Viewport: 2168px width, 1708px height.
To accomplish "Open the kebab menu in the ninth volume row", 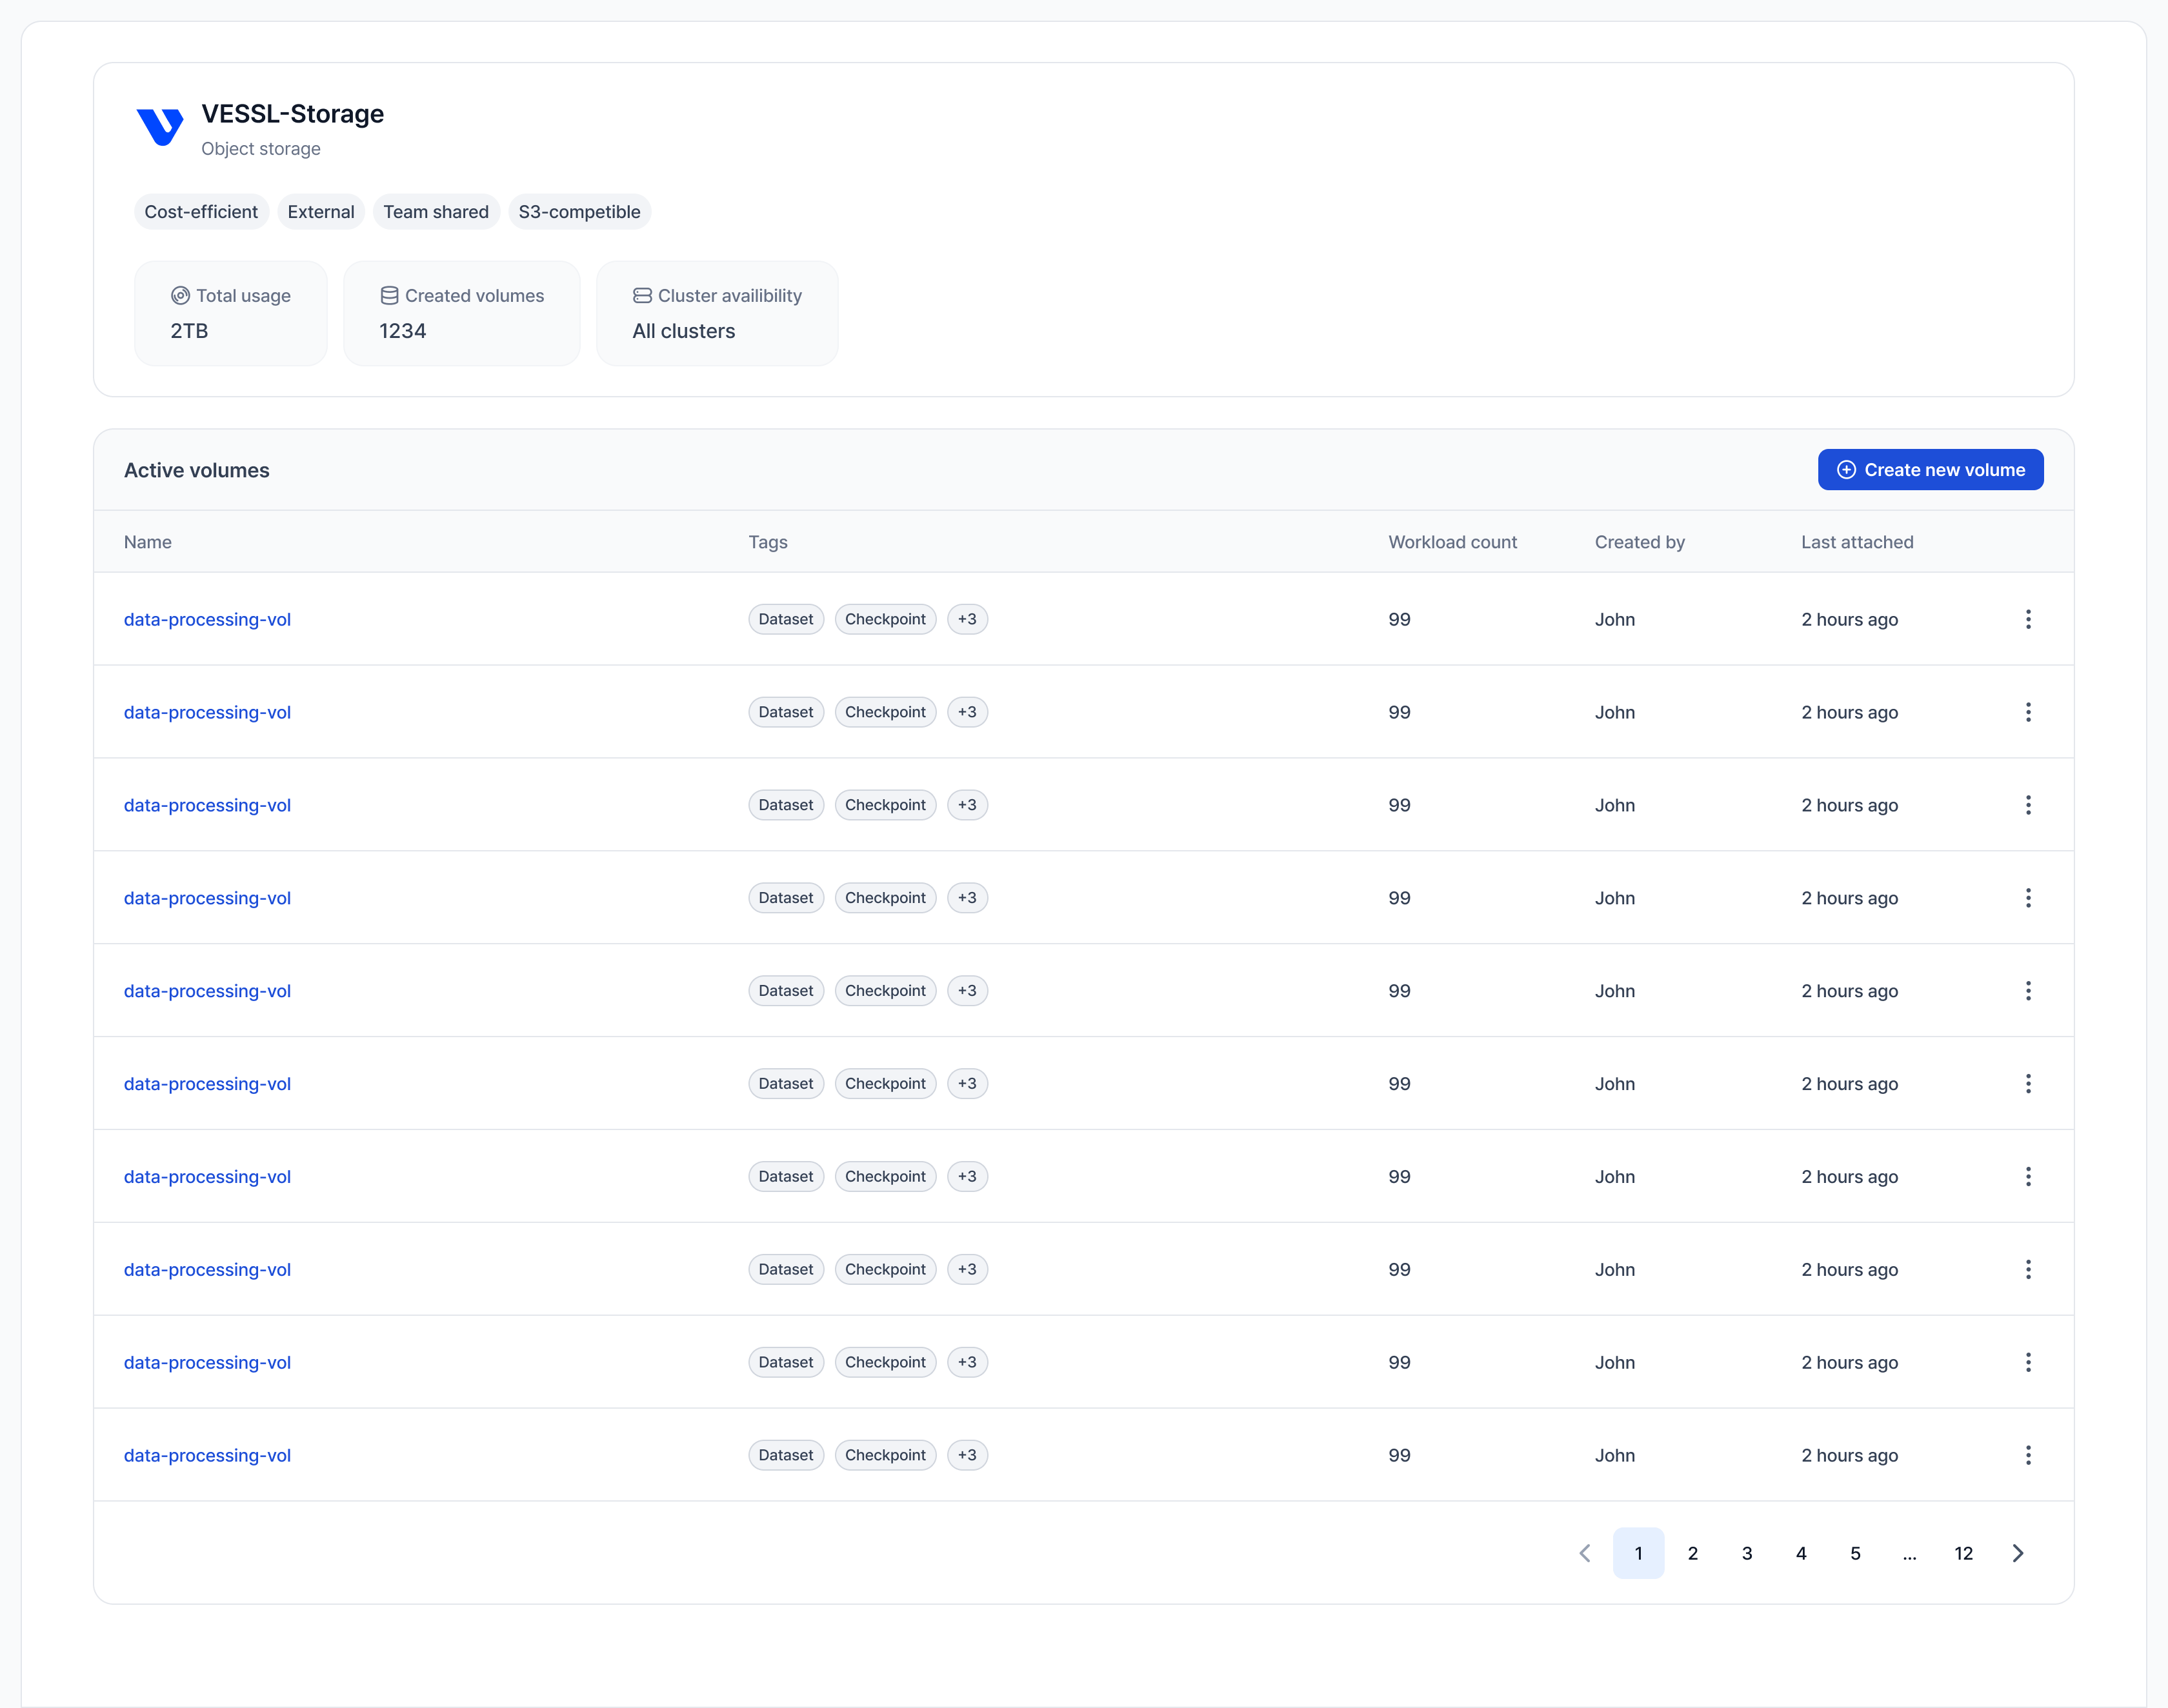I will 2028,1363.
